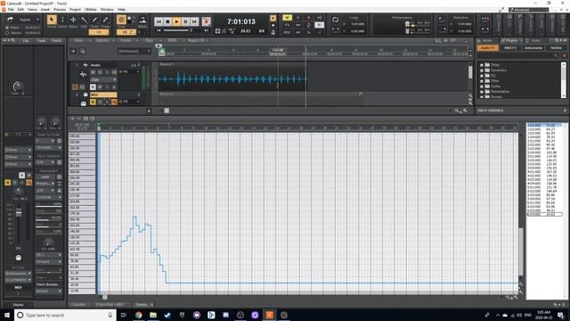The width and height of the screenshot is (570, 321).
Task: Expand the Delay folder
Action: (x=482, y=65)
